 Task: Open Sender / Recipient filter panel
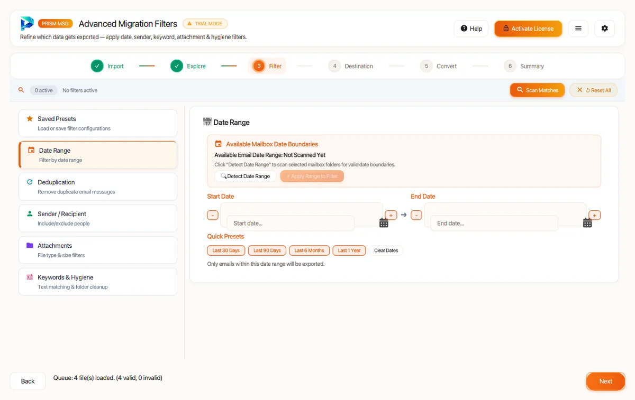[x=98, y=218]
